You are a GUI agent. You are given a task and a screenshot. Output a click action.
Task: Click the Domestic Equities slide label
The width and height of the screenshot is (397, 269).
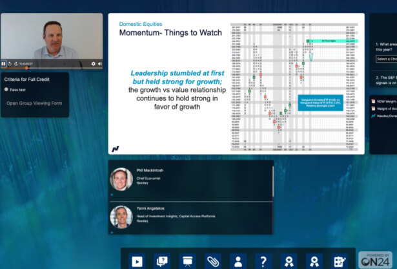point(141,24)
